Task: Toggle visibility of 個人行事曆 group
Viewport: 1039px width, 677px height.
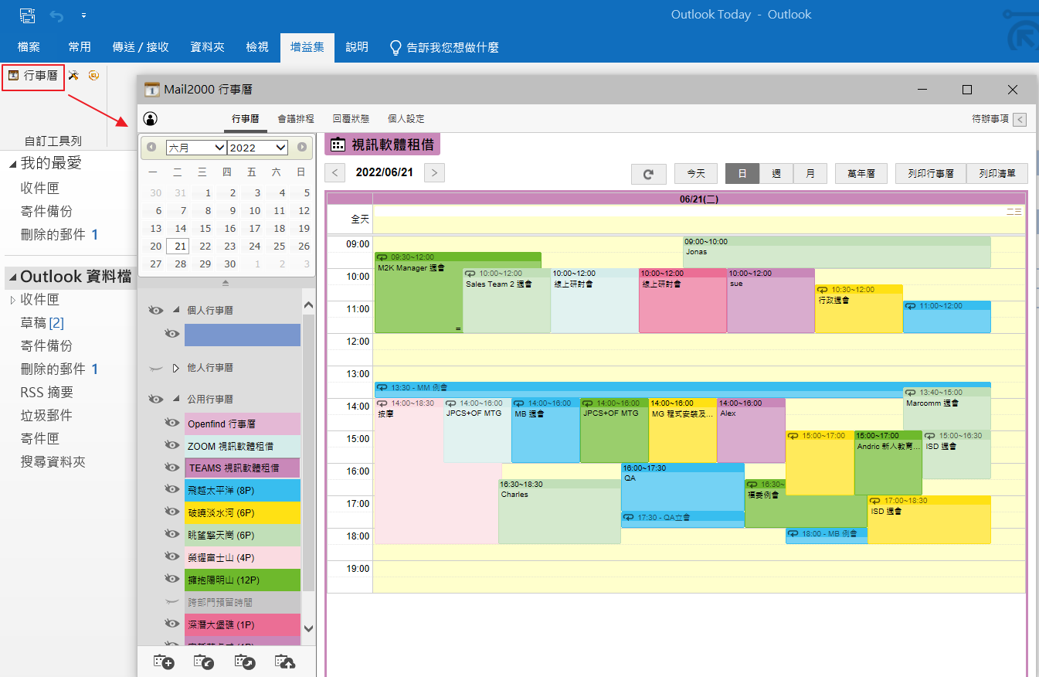Action: [x=156, y=310]
